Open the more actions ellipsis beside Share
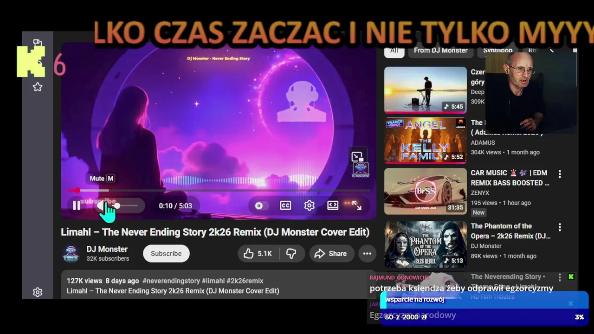Image resolution: width=594 pixels, height=334 pixels. tap(367, 254)
